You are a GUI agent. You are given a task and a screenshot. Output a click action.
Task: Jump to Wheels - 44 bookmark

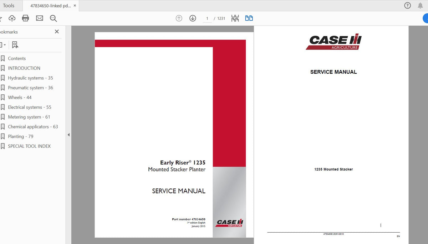20,97
